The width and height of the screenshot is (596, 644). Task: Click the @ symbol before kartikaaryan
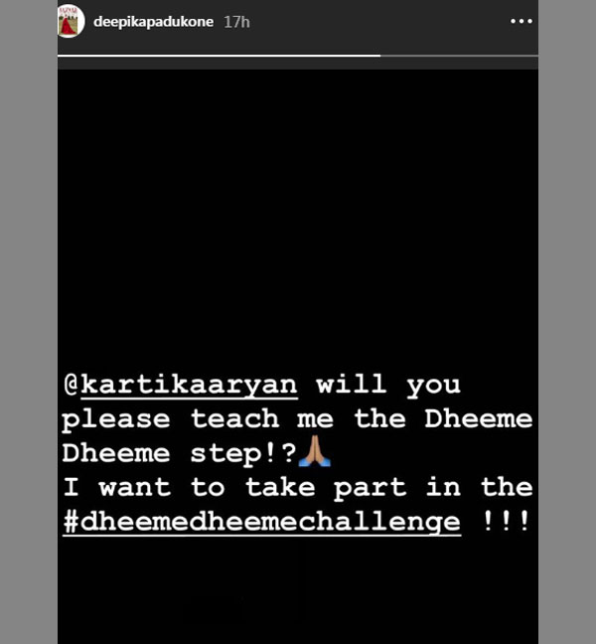pos(72,386)
